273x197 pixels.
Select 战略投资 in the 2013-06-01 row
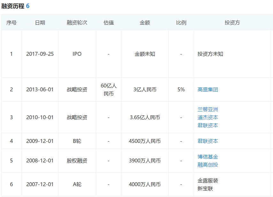coord(77,89)
